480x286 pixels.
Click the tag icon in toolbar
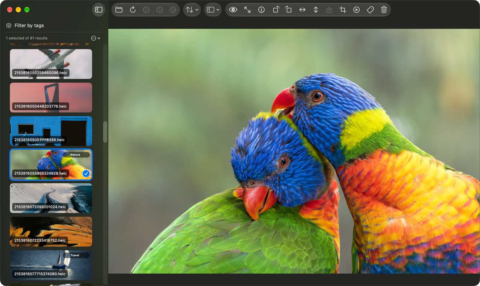(370, 10)
